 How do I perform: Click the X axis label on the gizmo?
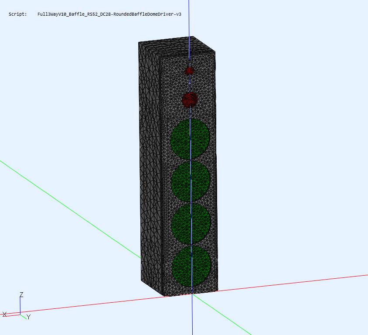click(x=4, y=314)
